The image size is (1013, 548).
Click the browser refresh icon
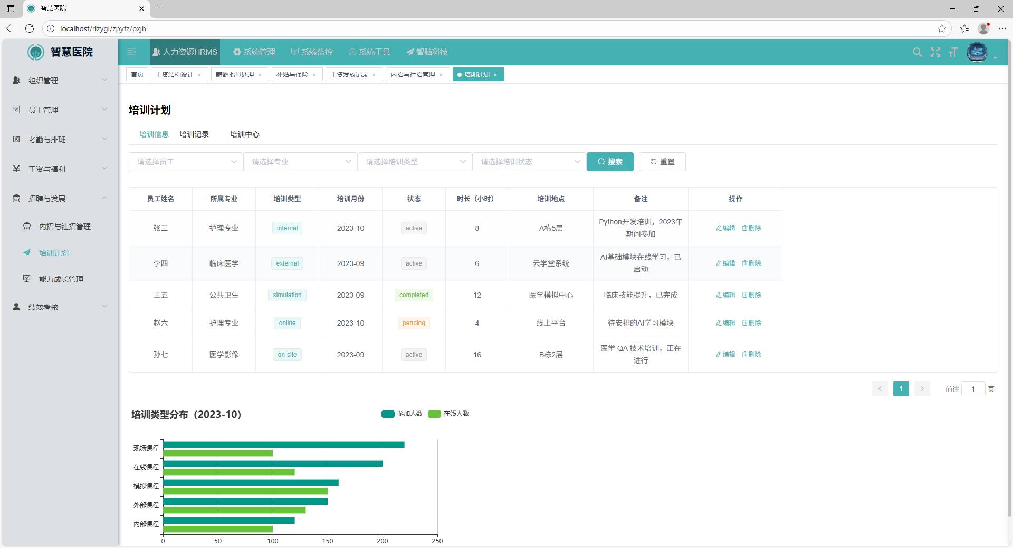pyautogui.click(x=30, y=28)
